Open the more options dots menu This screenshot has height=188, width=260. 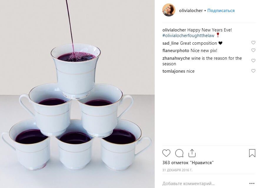(251, 184)
